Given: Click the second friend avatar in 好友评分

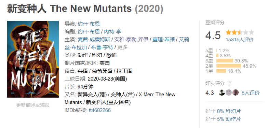Looking at the screenshot, I should tap(228, 93).
